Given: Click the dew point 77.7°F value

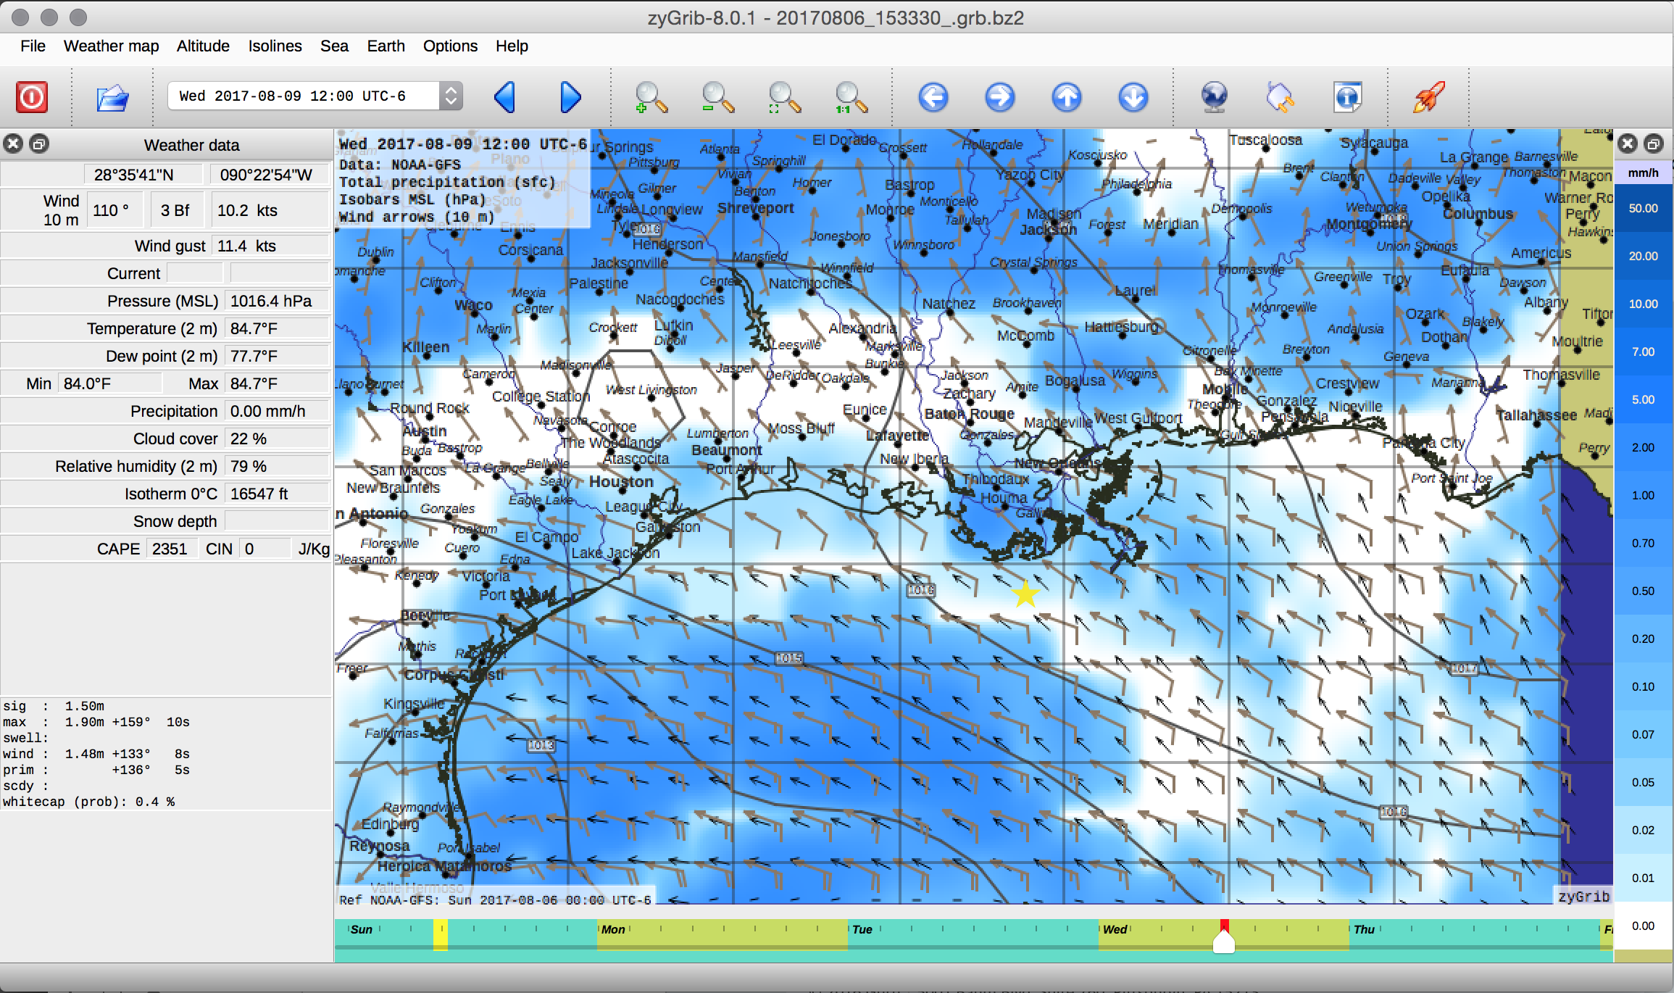Looking at the screenshot, I should (x=278, y=356).
